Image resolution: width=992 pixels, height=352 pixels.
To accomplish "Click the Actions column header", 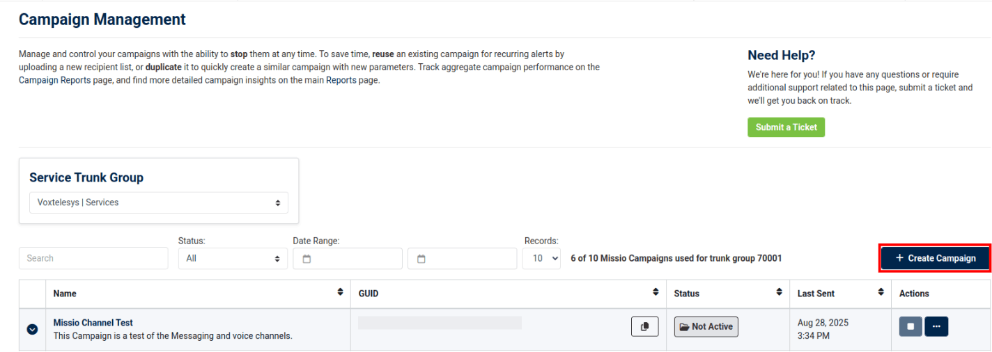I will (x=914, y=294).
